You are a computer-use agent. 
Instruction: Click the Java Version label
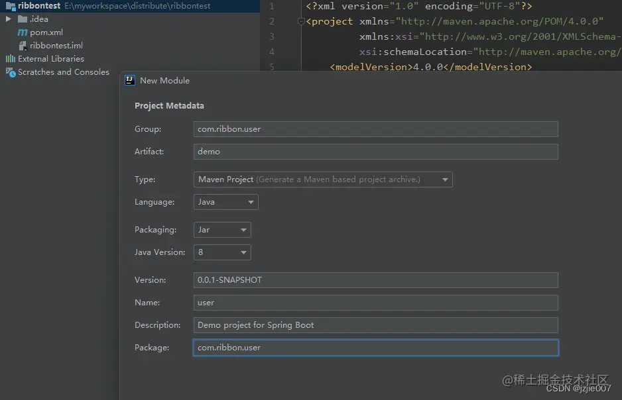(160, 252)
